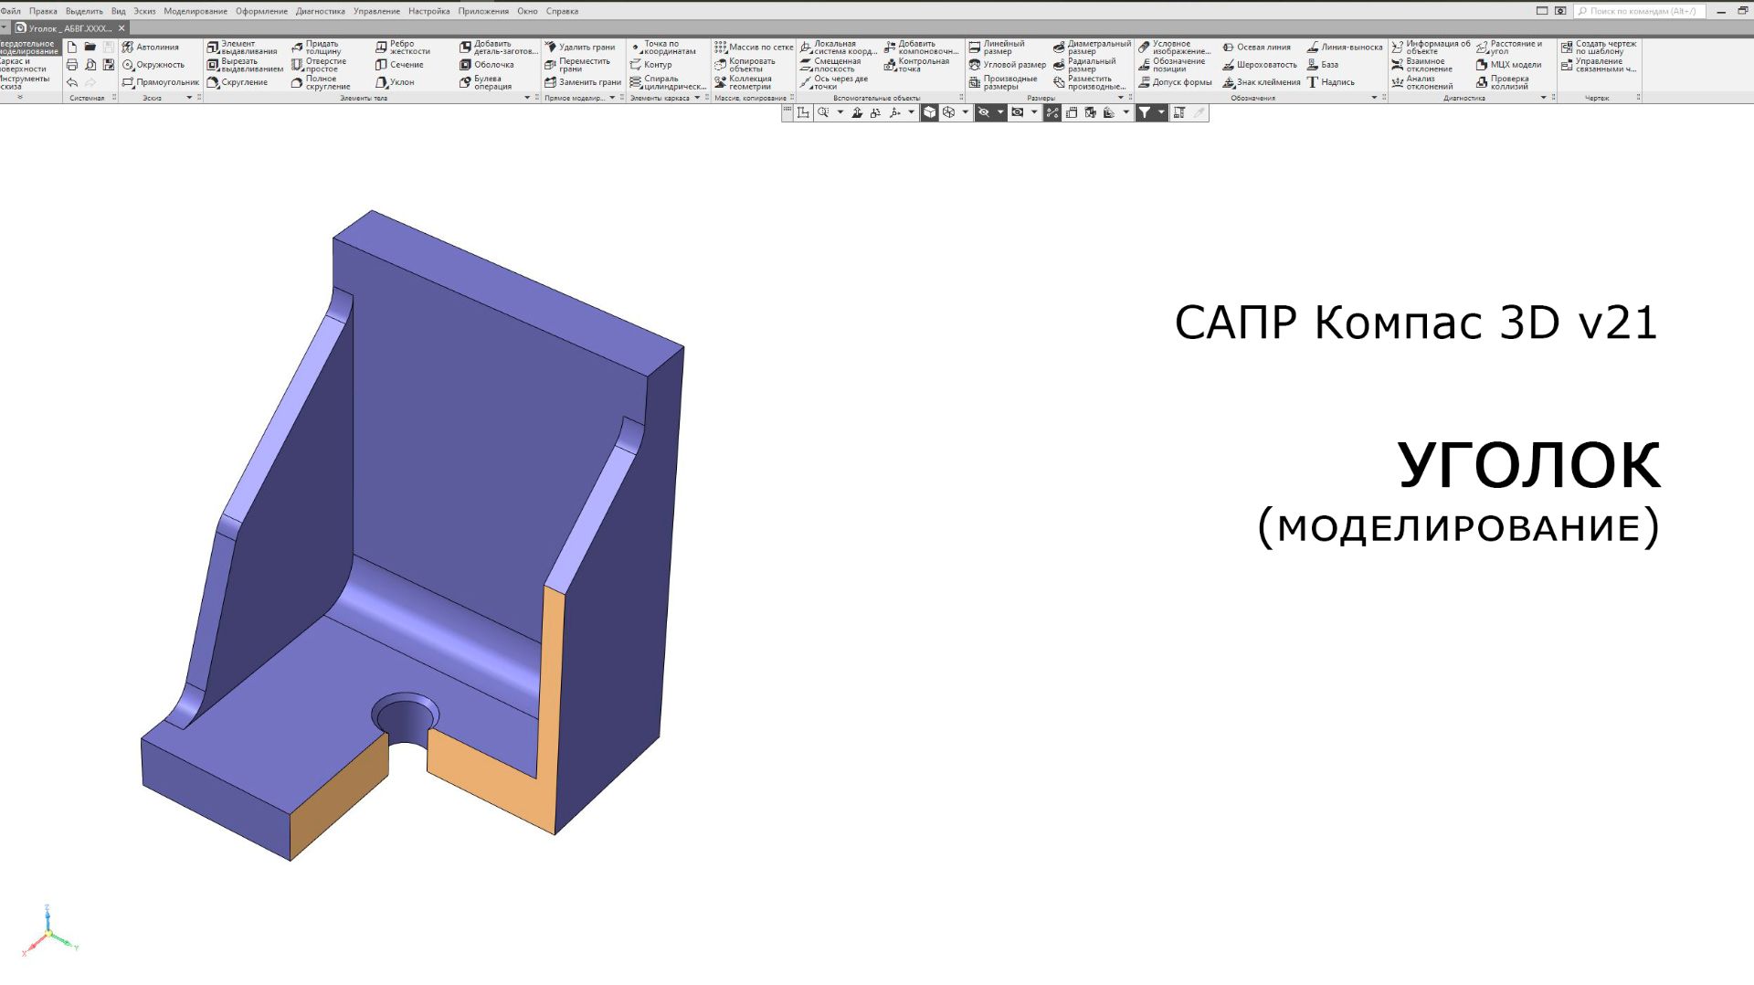Open the Файл menu

click(x=11, y=11)
